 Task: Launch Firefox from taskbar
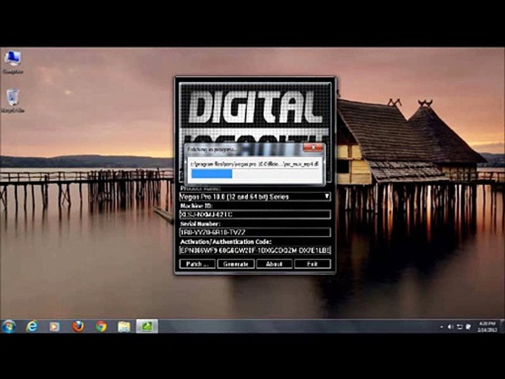click(78, 326)
